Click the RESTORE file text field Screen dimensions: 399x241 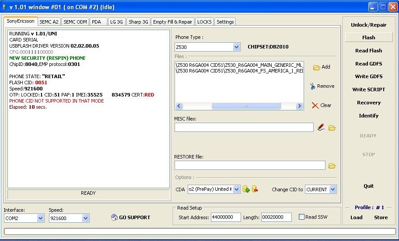(x=250, y=165)
